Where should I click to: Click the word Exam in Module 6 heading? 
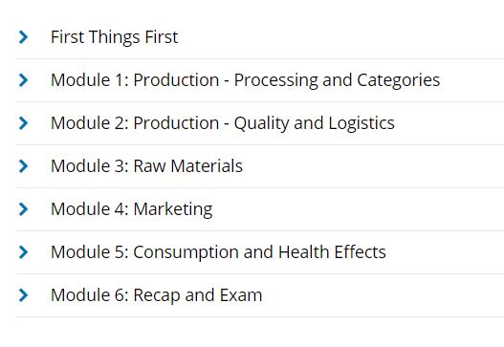(x=241, y=295)
